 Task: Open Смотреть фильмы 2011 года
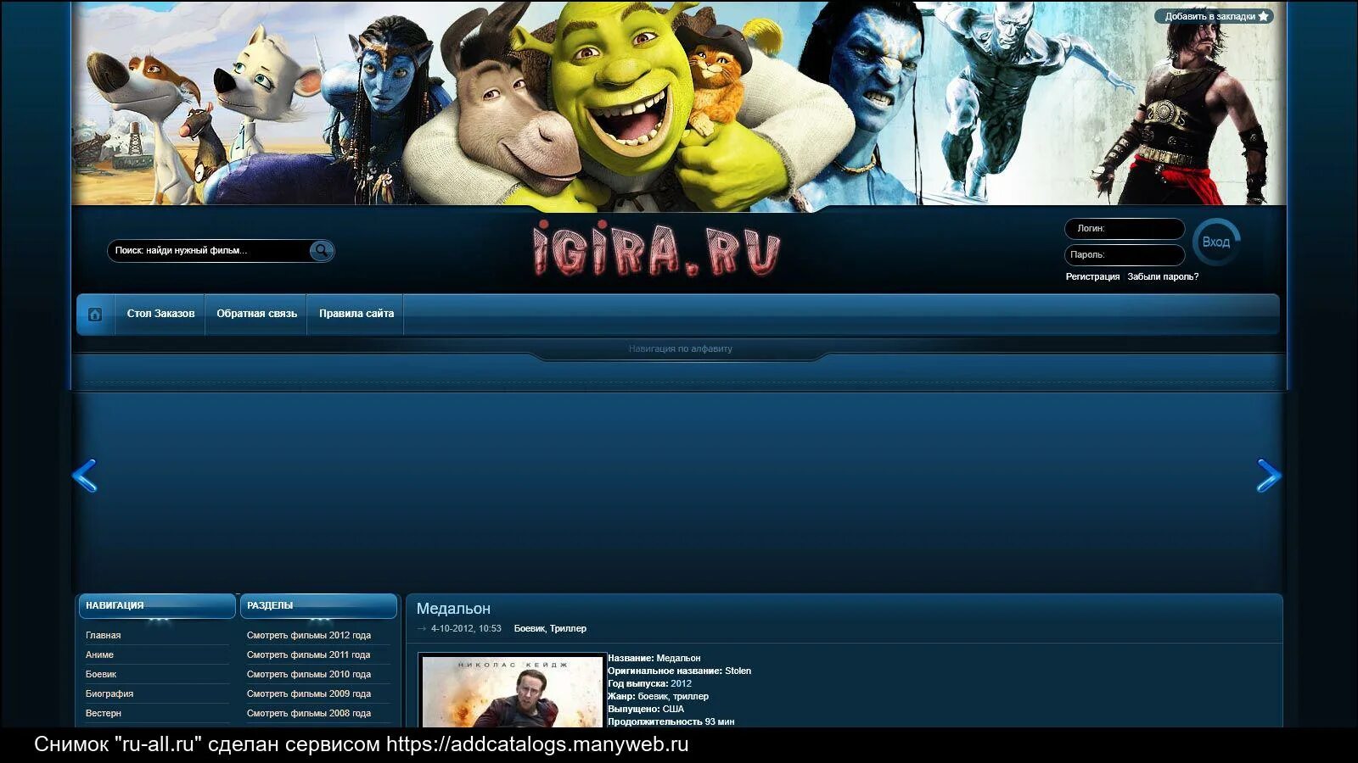(x=309, y=654)
